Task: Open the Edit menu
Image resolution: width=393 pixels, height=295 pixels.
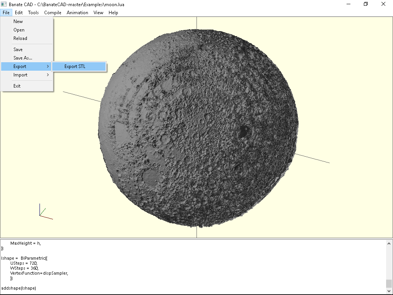Action: point(18,12)
